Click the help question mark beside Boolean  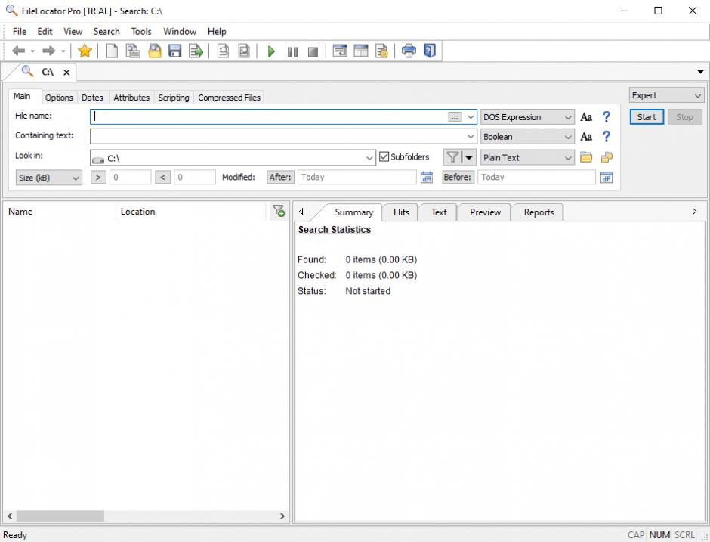click(x=607, y=136)
